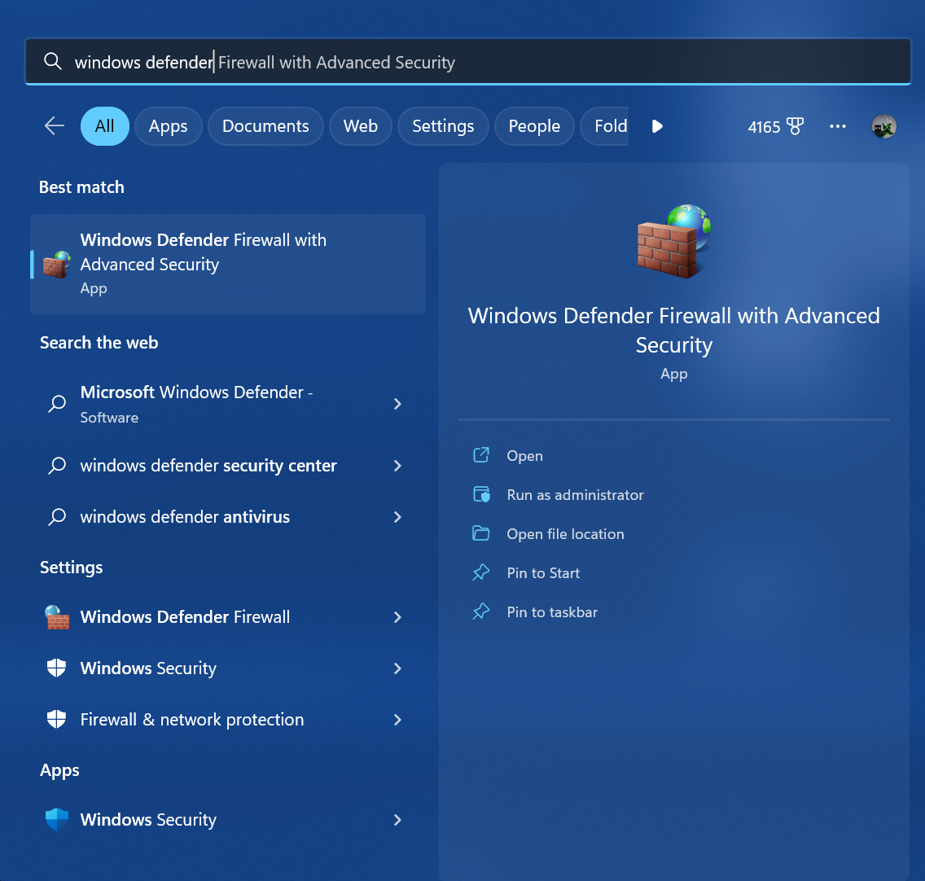Expand Firewall & network protection chevron
The height and width of the screenshot is (881, 925).
(397, 719)
